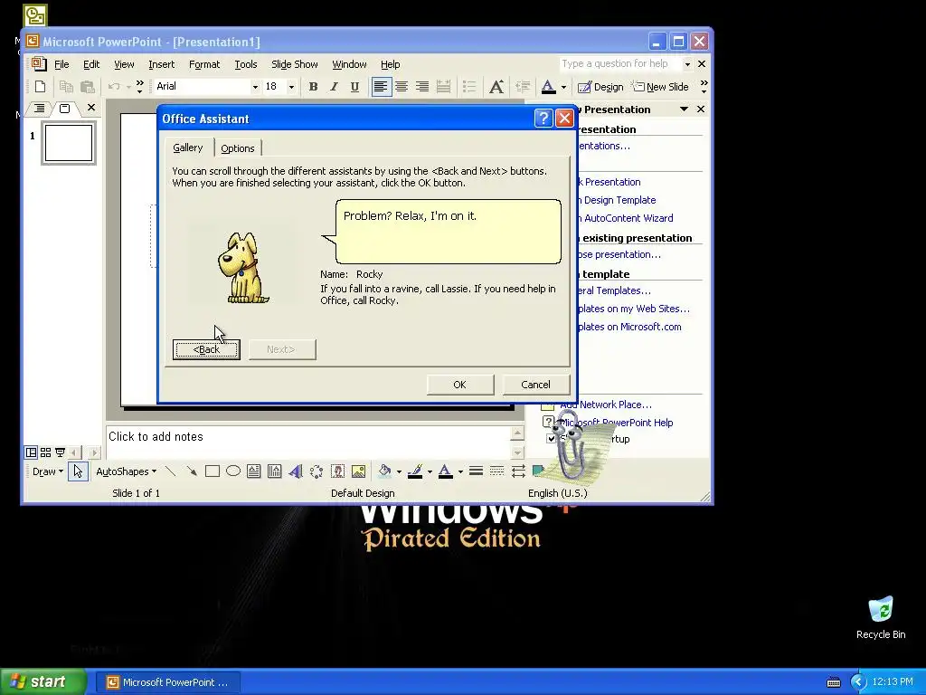Open From AutoContent Wizard link
This screenshot has width=926, height=695.
(x=626, y=218)
